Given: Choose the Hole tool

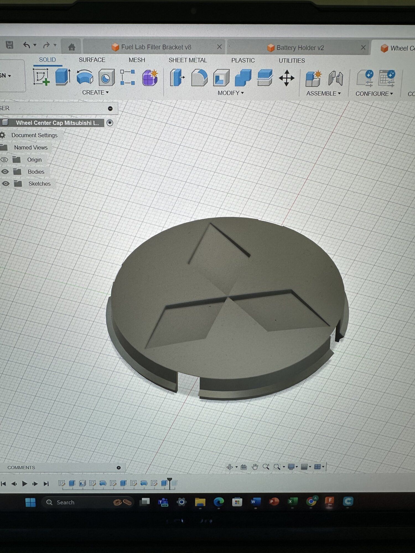Looking at the screenshot, I should coord(106,77).
